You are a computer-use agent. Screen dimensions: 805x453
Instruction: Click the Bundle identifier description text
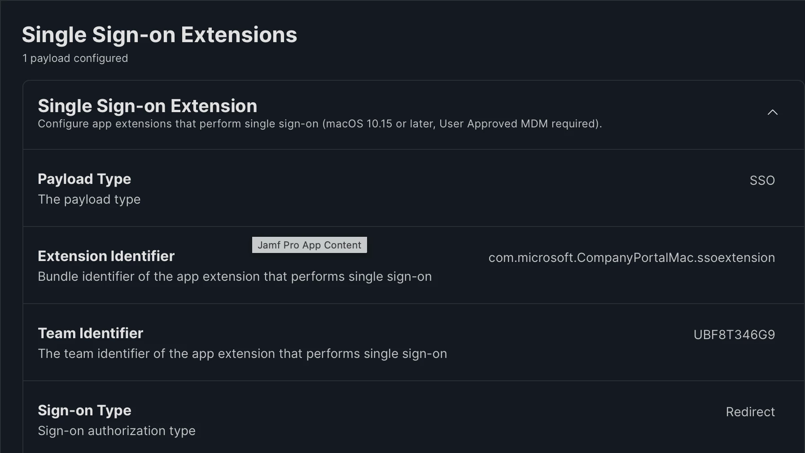235,276
